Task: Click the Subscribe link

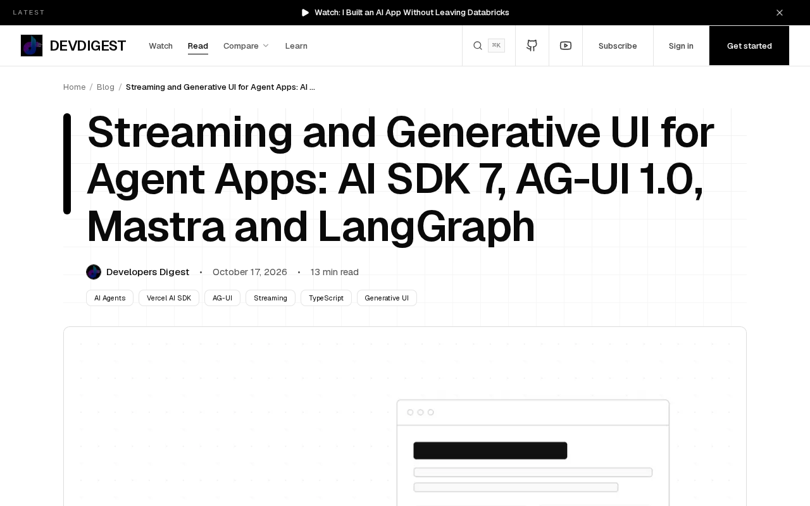Action: pyautogui.click(x=618, y=46)
